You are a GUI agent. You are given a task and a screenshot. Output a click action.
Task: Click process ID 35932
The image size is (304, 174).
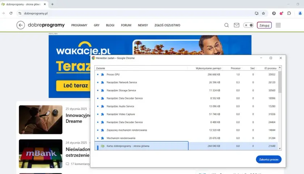click(272, 74)
